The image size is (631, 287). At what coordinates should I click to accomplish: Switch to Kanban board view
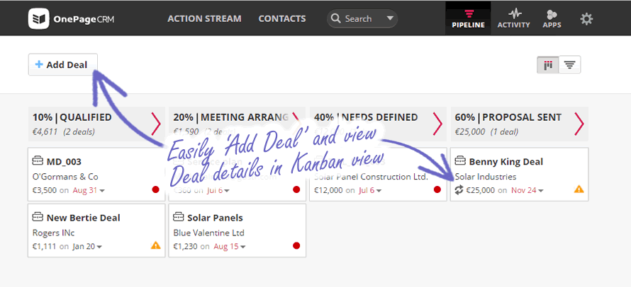pos(548,64)
